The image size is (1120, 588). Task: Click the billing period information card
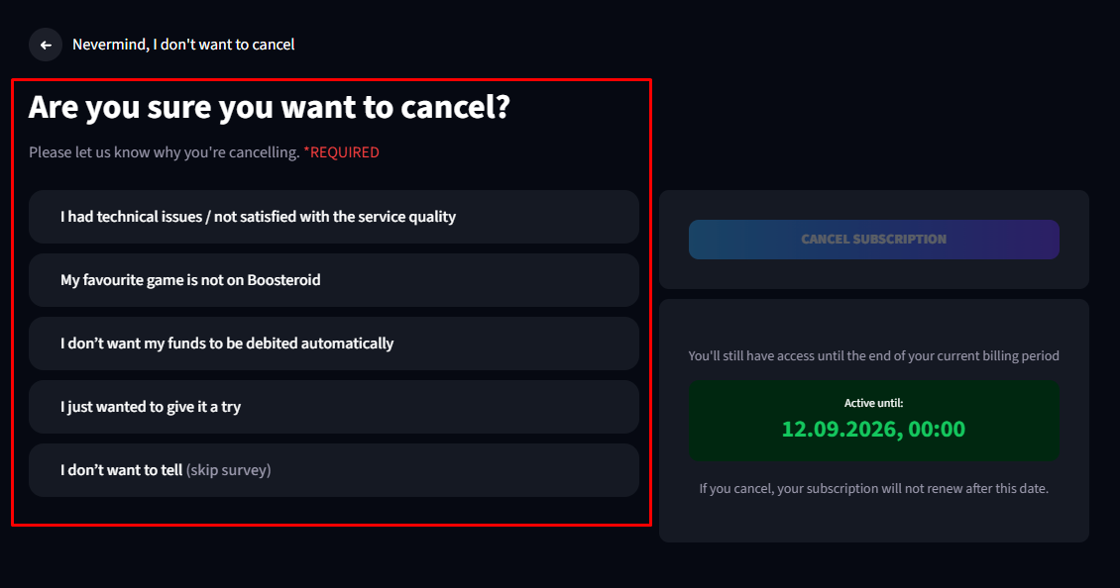coord(873,421)
